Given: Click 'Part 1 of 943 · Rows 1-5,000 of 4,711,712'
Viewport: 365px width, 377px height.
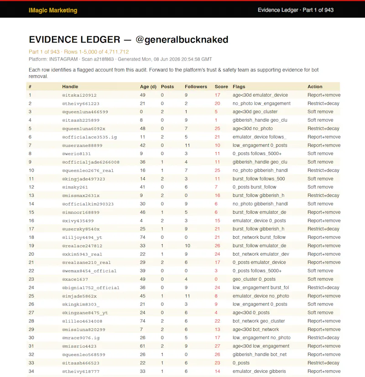Looking at the screenshot, I should (x=78, y=52).
